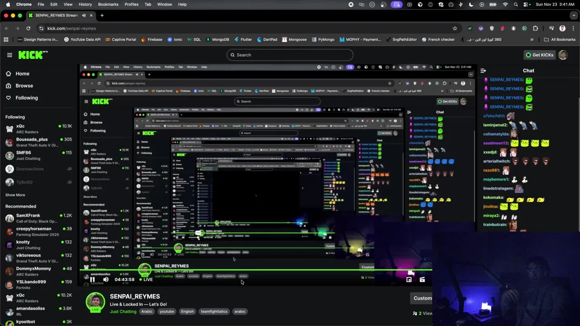Open viktoreeous recommended channel
Viewport: 580px width, 326px height.
coord(39,258)
